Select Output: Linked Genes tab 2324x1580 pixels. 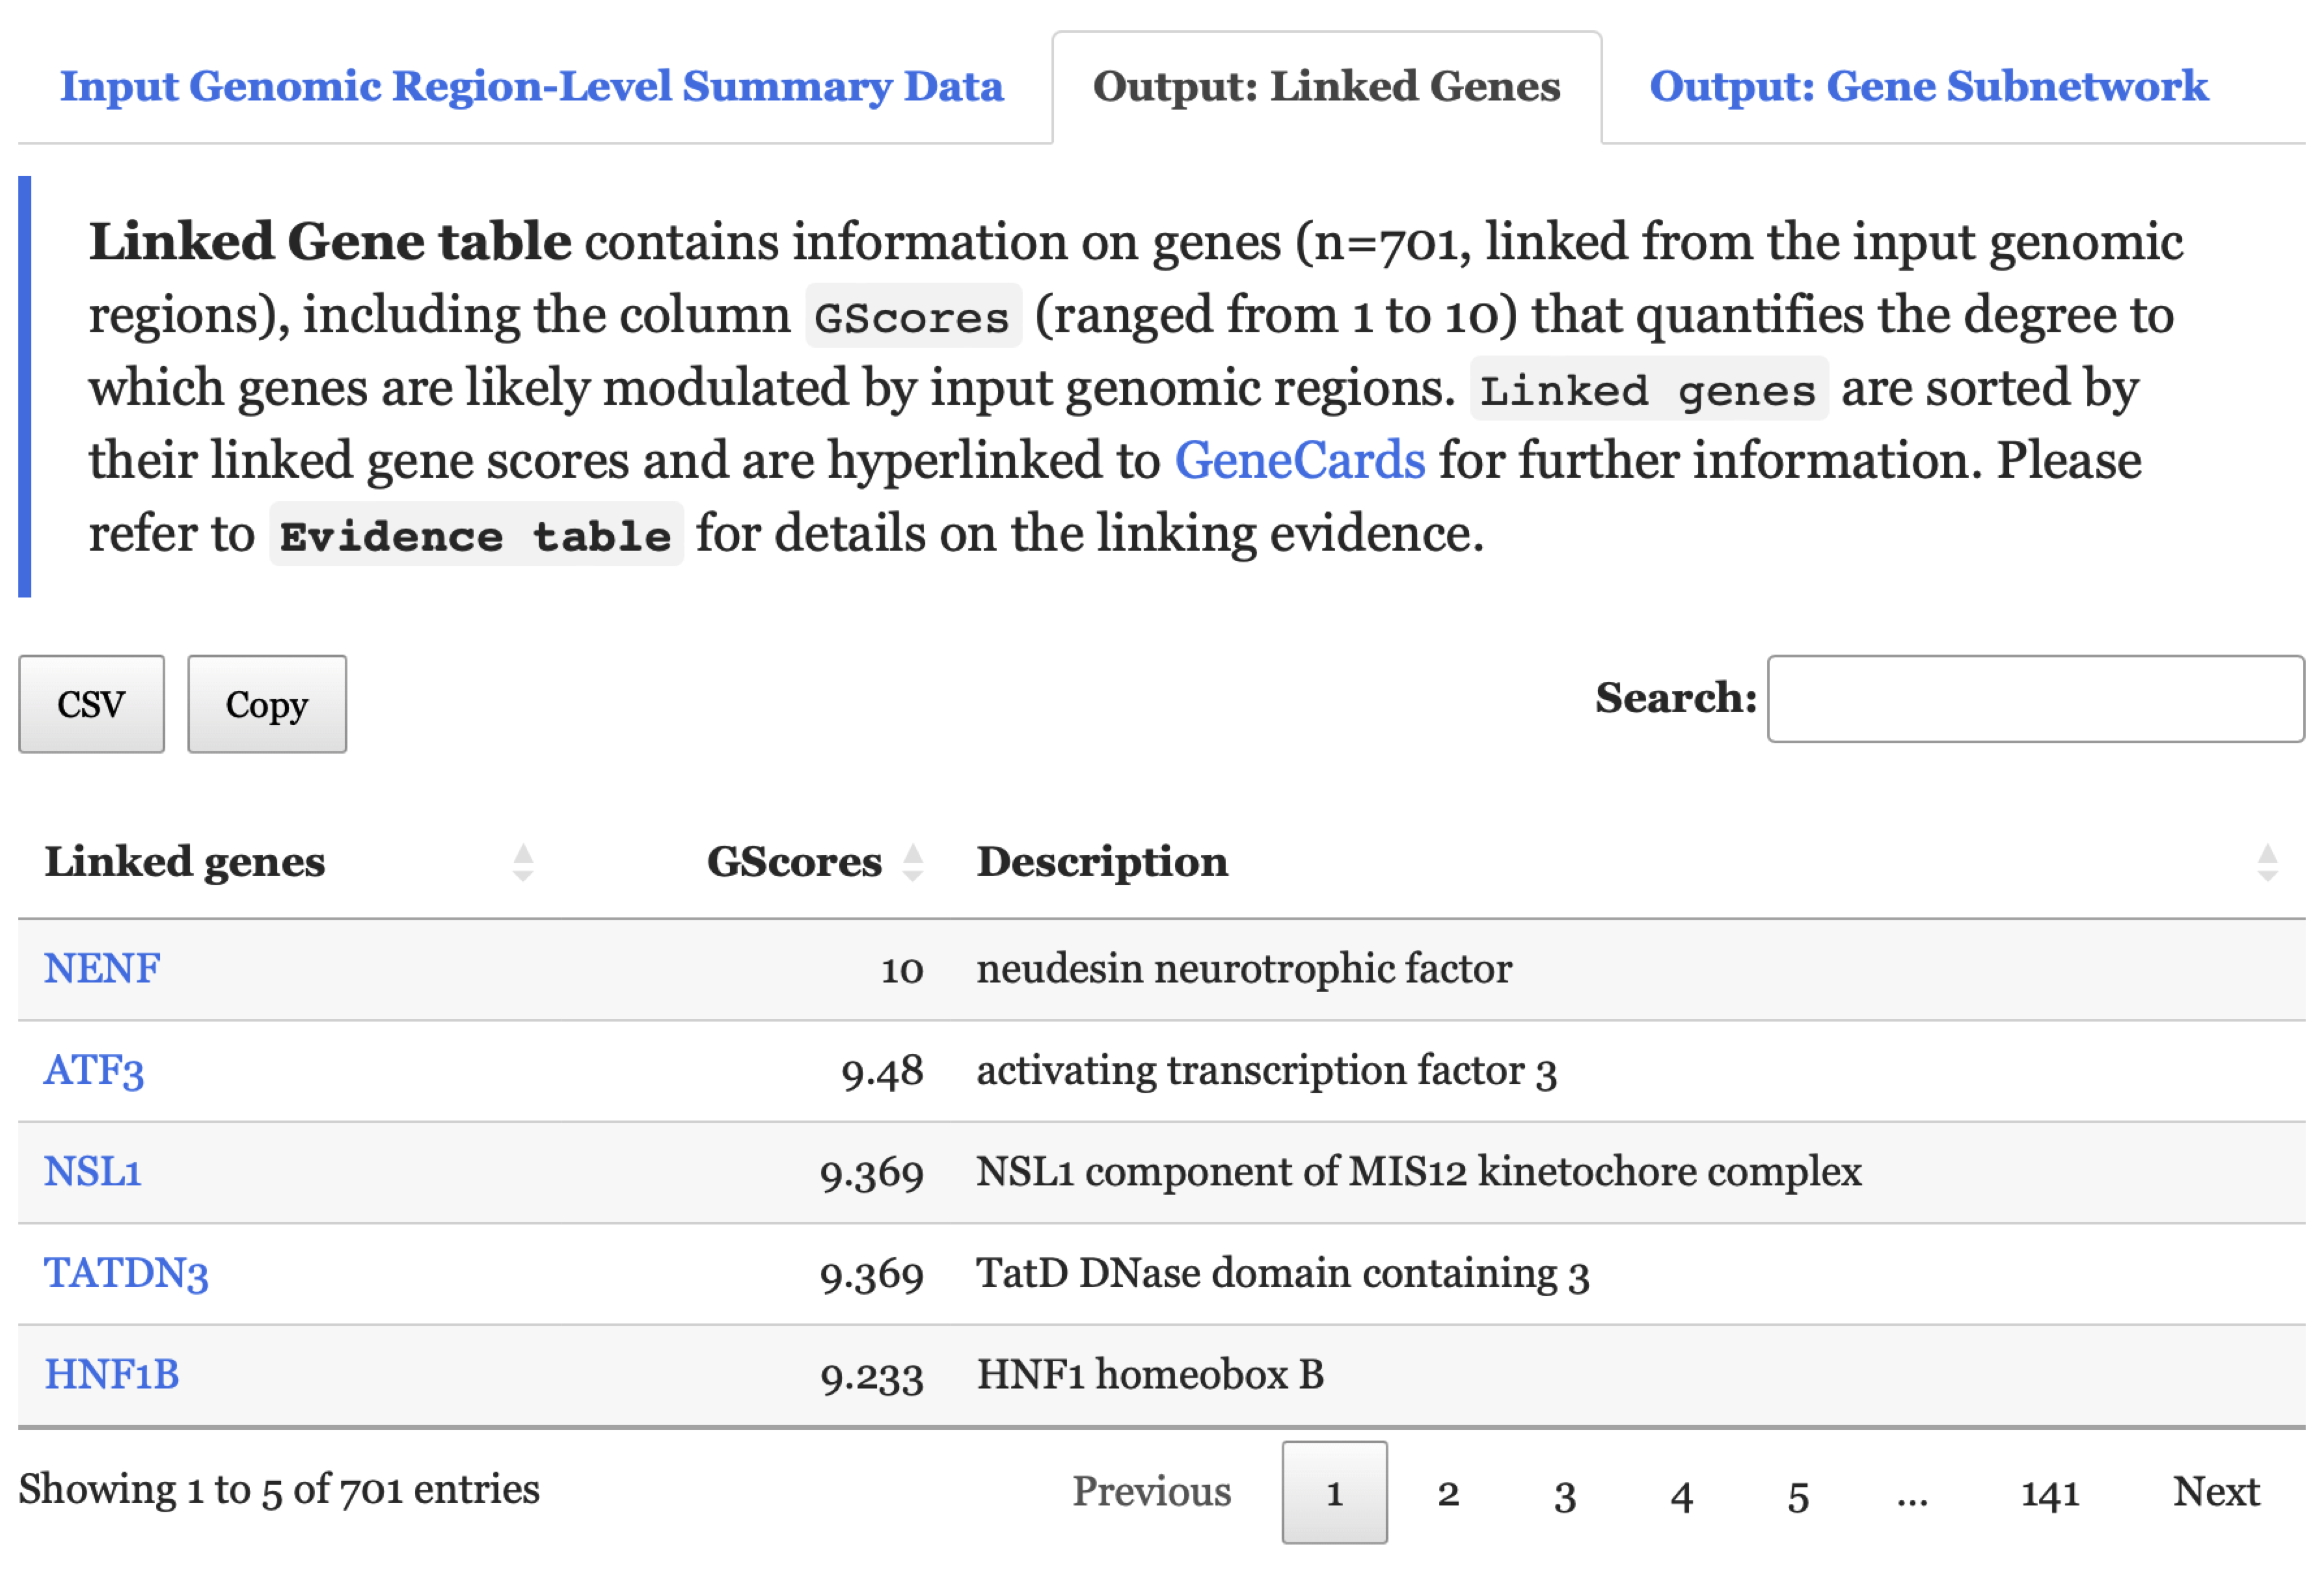pyautogui.click(x=1326, y=87)
